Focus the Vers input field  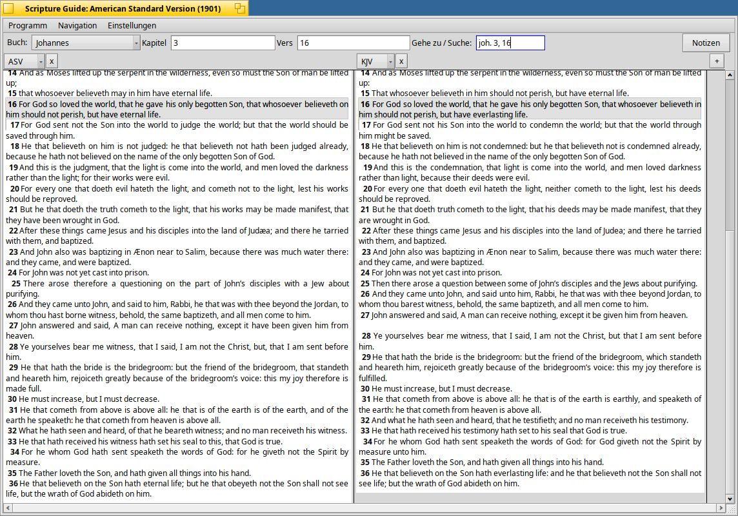(x=354, y=43)
